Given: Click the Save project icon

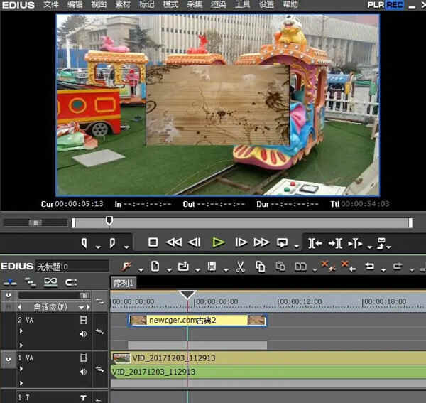Looking at the screenshot, I should tap(212, 267).
